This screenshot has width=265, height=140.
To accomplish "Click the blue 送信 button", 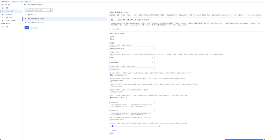I will (x=27, y=27).
